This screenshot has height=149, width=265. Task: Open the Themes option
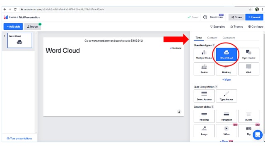coord(236,26)
